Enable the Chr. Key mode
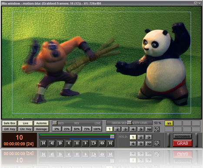The width and height of the screenshot is (203, 168). [x=26, y=129]
